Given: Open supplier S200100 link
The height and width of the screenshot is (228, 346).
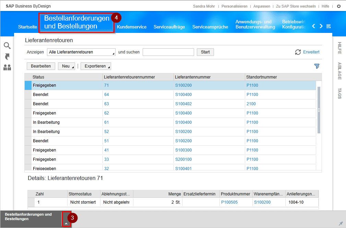Looking at the screenshot, I should tap(183, 159).
